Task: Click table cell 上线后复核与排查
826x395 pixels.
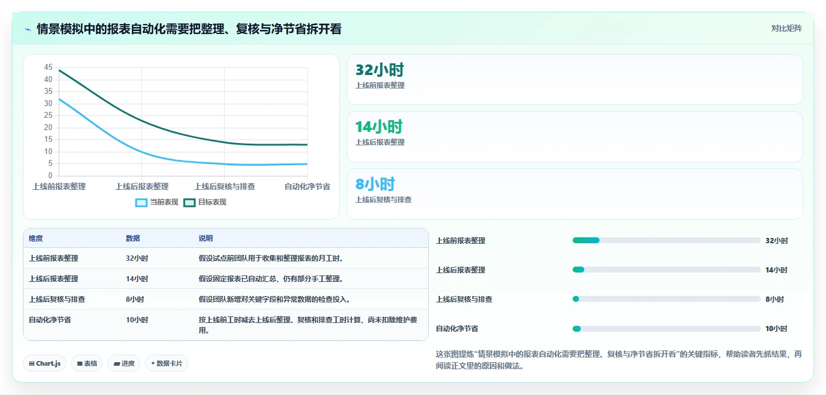Action: click(x=57, y=299)
